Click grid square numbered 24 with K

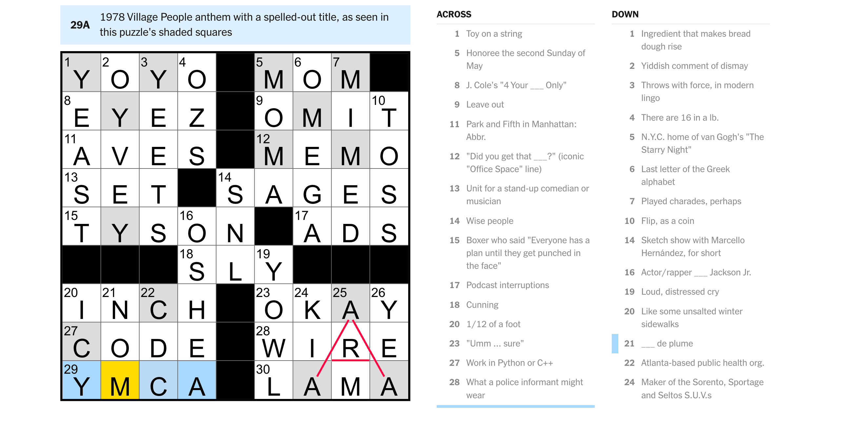coord(312,303)
